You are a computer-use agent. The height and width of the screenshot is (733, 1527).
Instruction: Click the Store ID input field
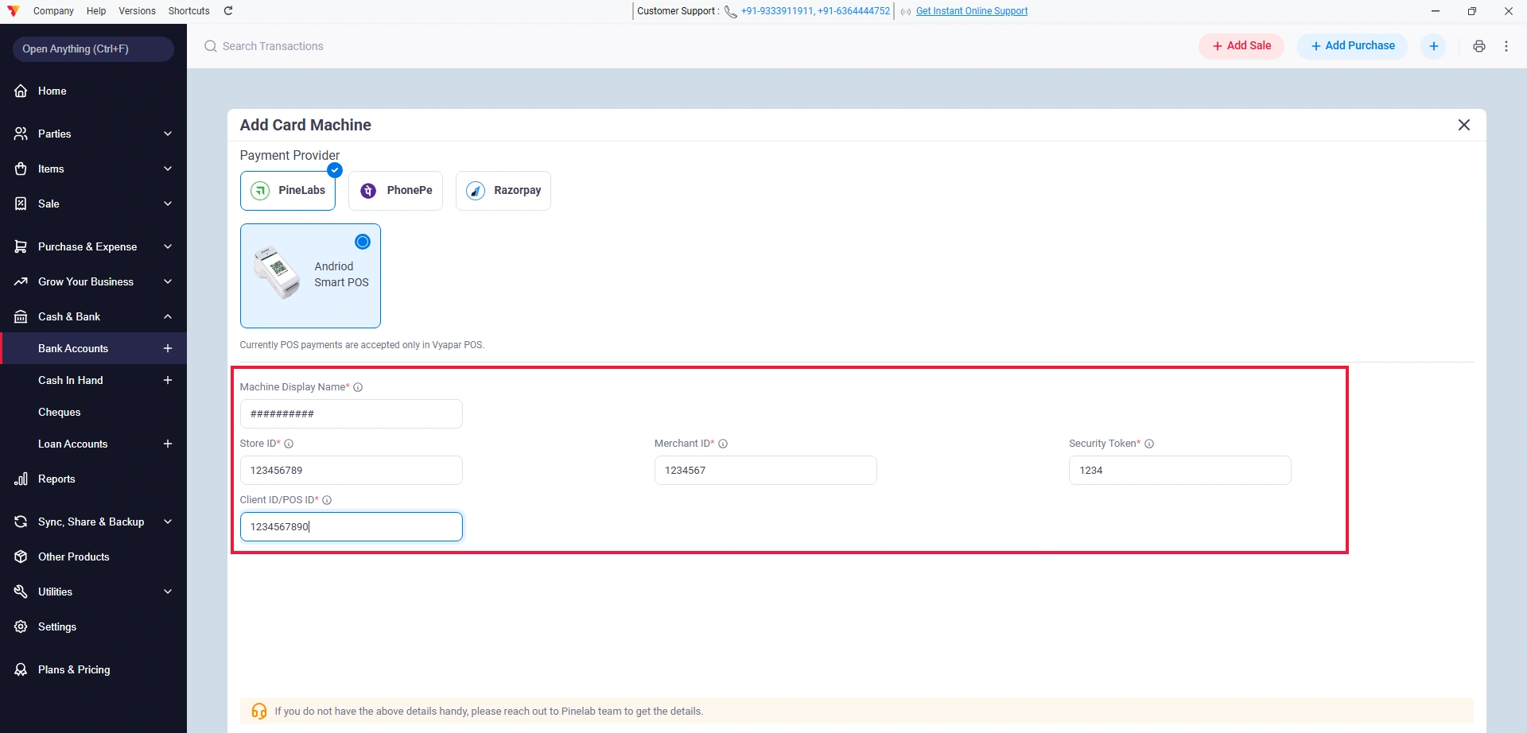pos(351,470)
